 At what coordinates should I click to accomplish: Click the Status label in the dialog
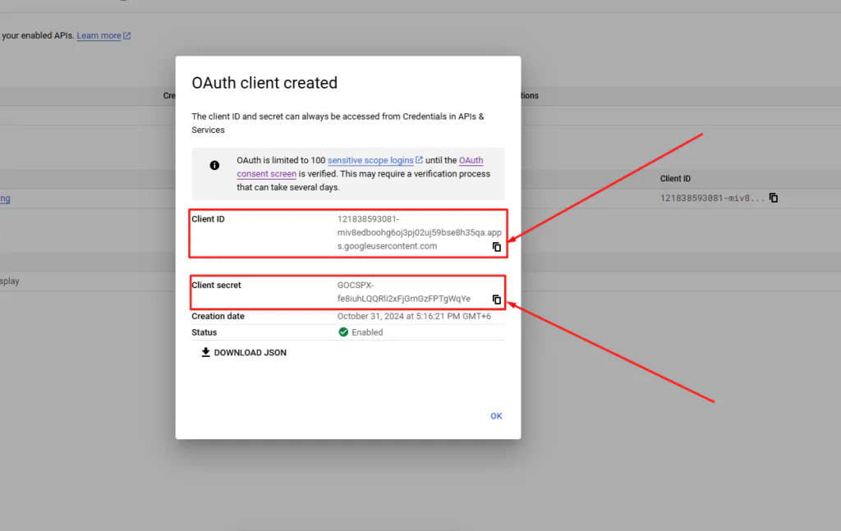pyautogui.click(x=205, y=332)
